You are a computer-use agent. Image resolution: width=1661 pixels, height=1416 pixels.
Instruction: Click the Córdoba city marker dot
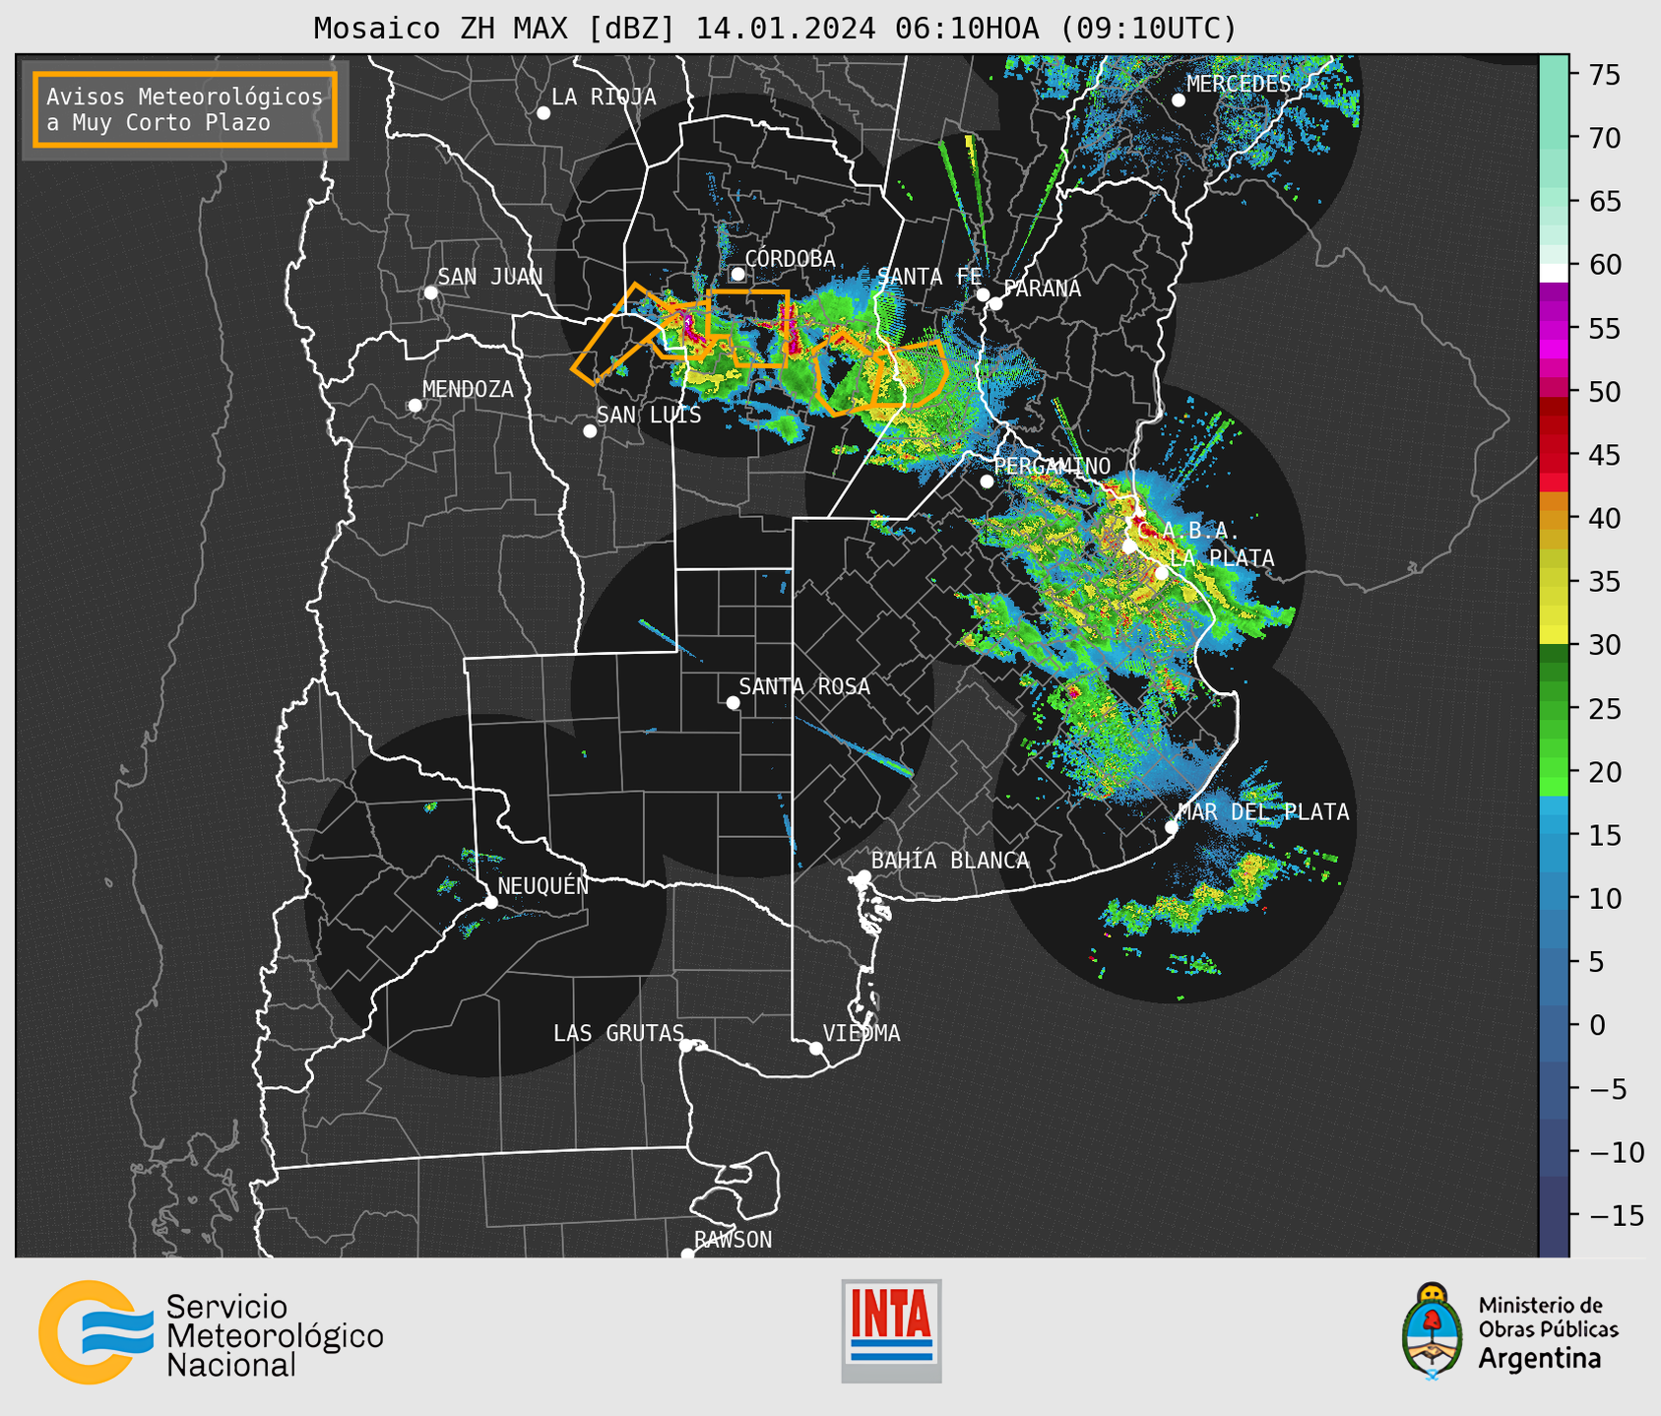pyautogui.click(x=737, y=274)
